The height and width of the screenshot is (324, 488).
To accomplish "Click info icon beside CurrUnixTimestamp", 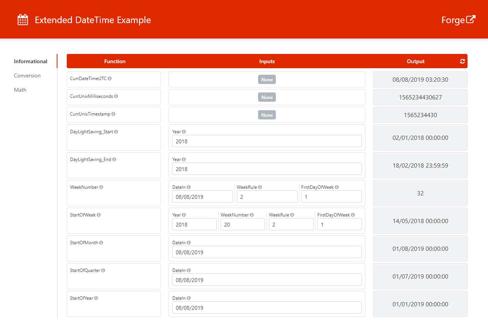I will (113, 114).
